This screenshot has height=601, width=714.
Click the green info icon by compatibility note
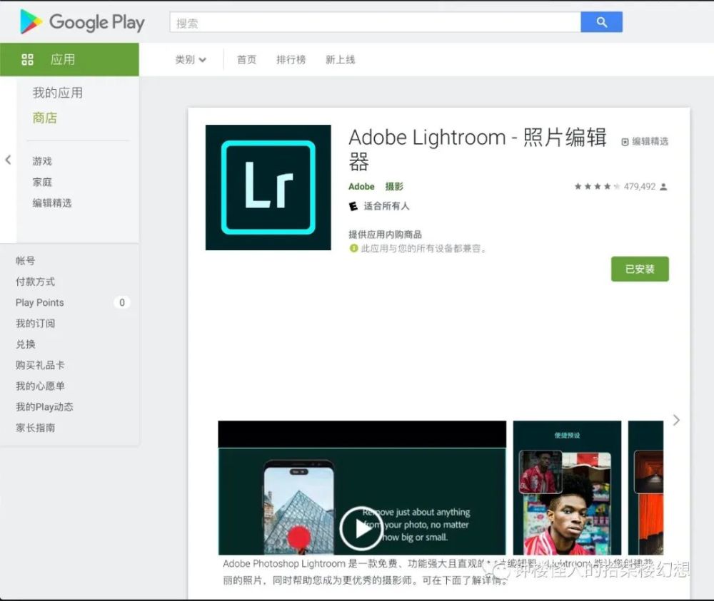tap(353, 248)
